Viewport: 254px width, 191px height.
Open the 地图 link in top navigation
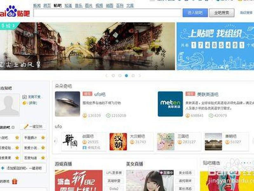coord(110,6)
